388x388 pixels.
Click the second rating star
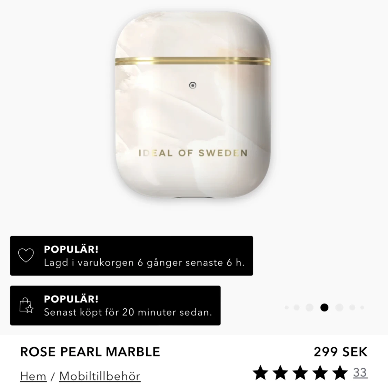[280, 372]
